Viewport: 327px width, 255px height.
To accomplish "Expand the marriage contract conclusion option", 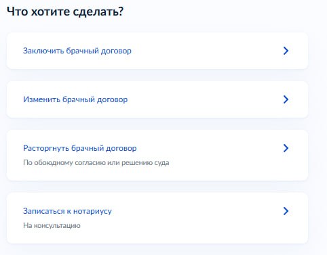I will pyautogui.click(x=157, y=51).
